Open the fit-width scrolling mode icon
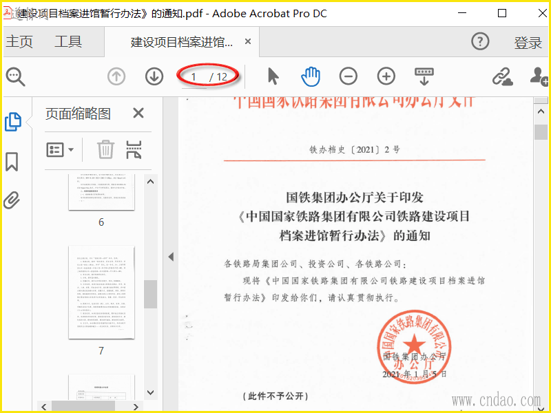Image resolution: width=551 pixels, height=413 pixels. tap(424, 76)
